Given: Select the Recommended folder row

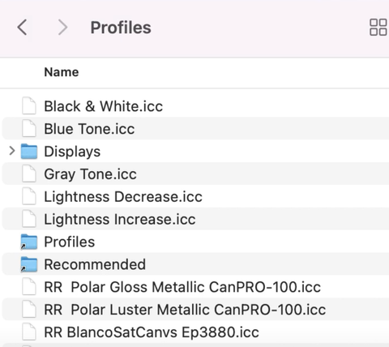Looking at the screenshot, I should click(195, 264).
